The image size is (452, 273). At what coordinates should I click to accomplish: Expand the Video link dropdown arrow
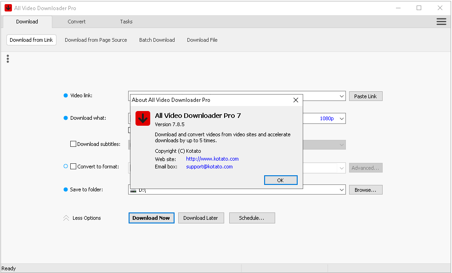point(342,96)
